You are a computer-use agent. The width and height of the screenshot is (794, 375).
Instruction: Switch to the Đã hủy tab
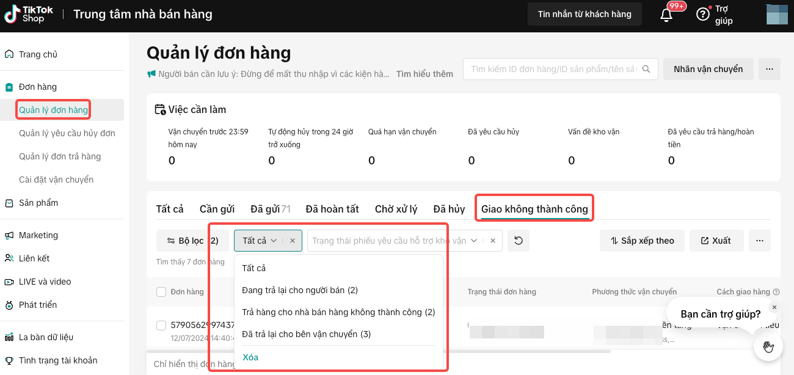449,209
